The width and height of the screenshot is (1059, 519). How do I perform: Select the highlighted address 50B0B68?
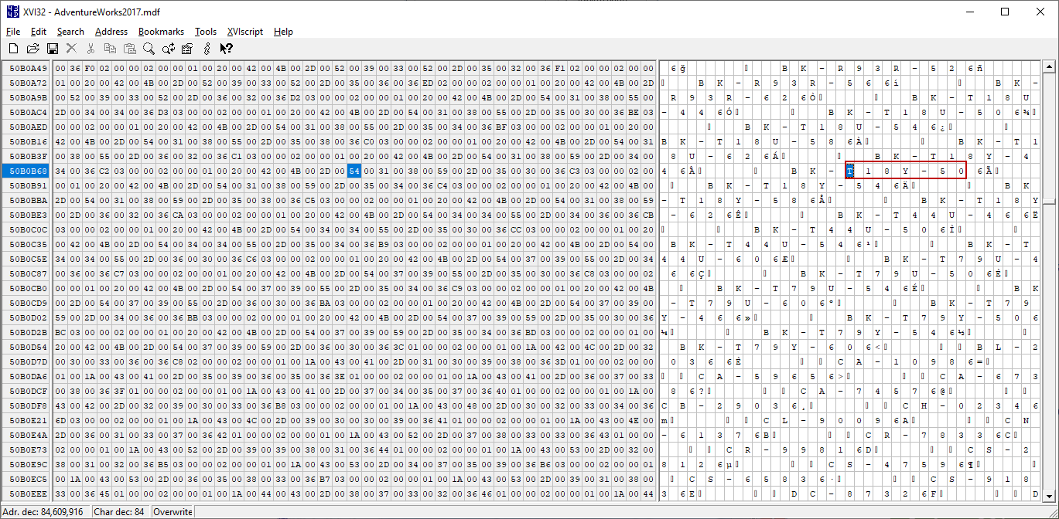[x=27, y=171]
